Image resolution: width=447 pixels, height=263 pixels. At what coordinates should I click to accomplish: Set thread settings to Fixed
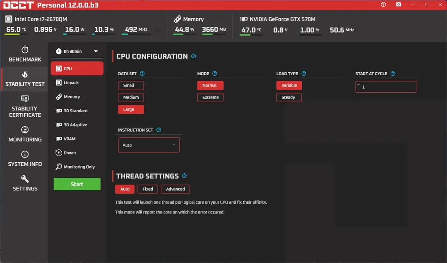pyautogui.click(x=148, y=189)
